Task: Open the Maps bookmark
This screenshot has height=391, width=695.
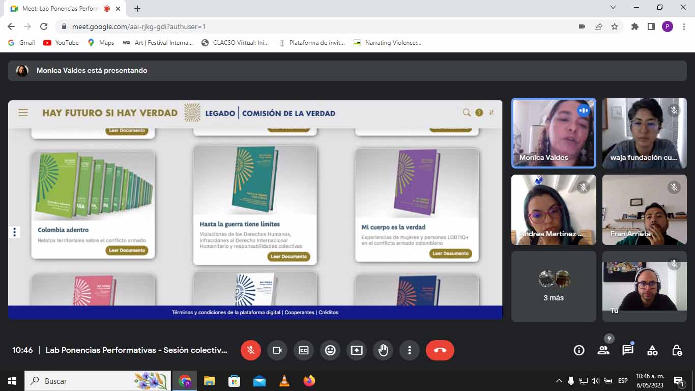Action: click(101, 43)
